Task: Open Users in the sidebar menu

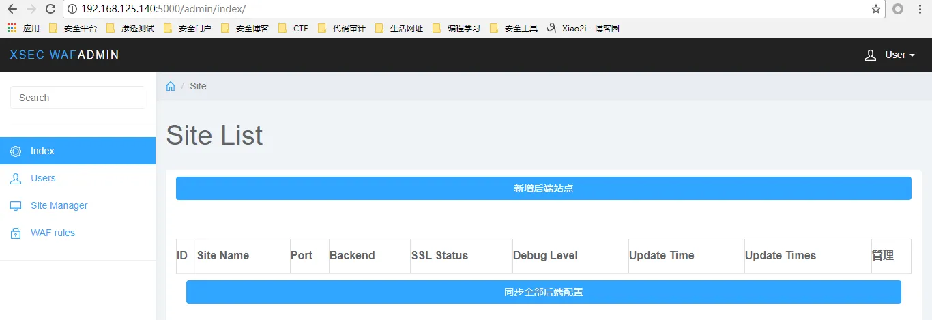Action: click(x=78, y=178)
